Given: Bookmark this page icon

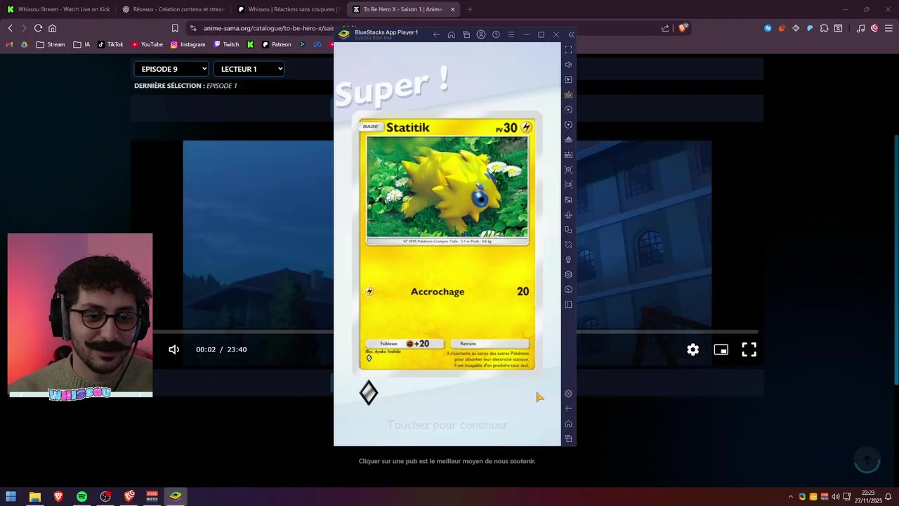Looking at the screenshot, I should pyautogui.click(x=175, y=28).
